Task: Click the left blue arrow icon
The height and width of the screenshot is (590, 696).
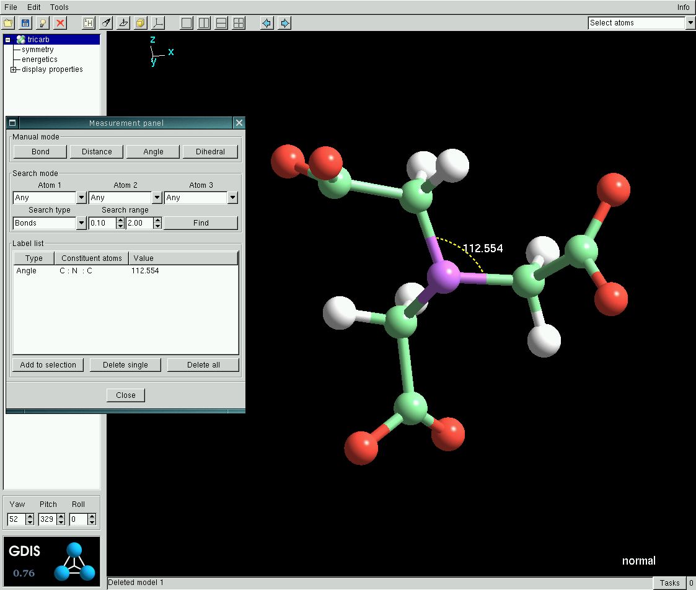Action: coord(267,23)
